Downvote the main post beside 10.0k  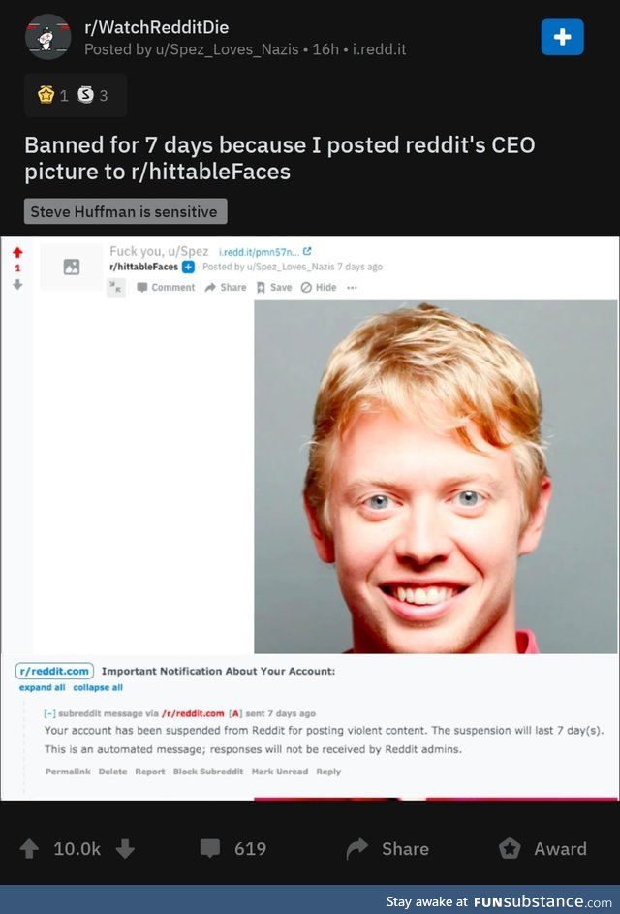(x=125, y=849)
